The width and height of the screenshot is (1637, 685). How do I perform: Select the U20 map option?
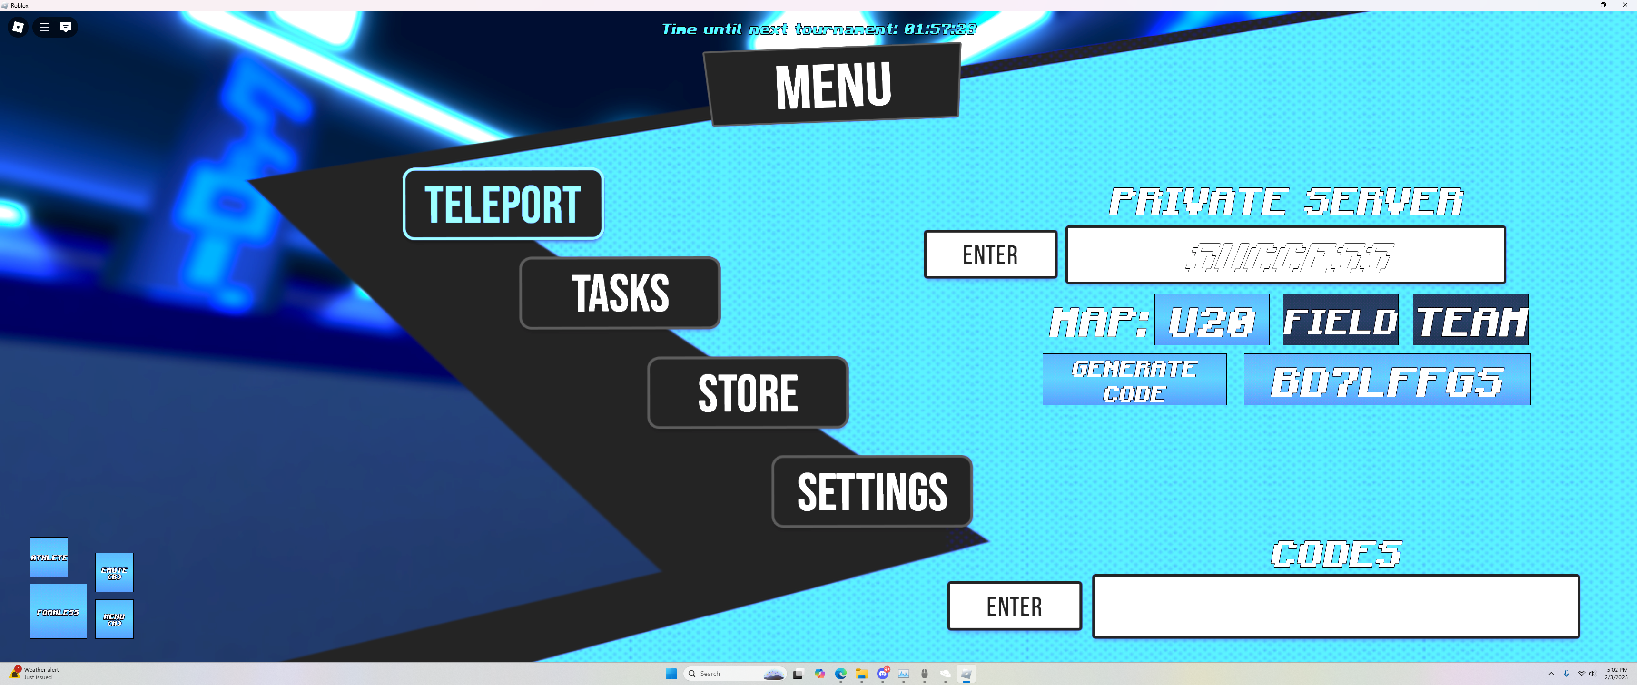click(x=1211, y=320)
